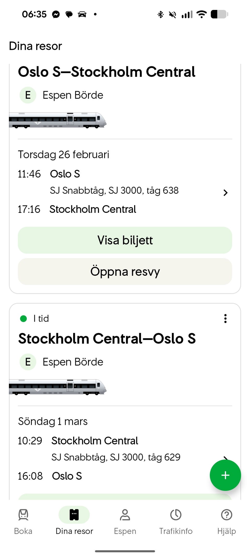Select the Stockholm Central–Oslo S trip title
This screenshot has width=250, height=558.
point(107,339)
